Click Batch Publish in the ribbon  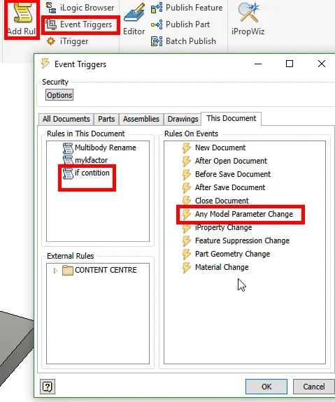183,41
